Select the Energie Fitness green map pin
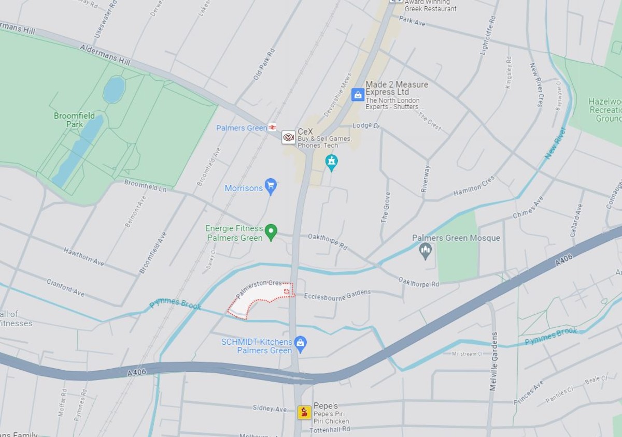Screen dimensions: 622x437 tap(271, 232)
